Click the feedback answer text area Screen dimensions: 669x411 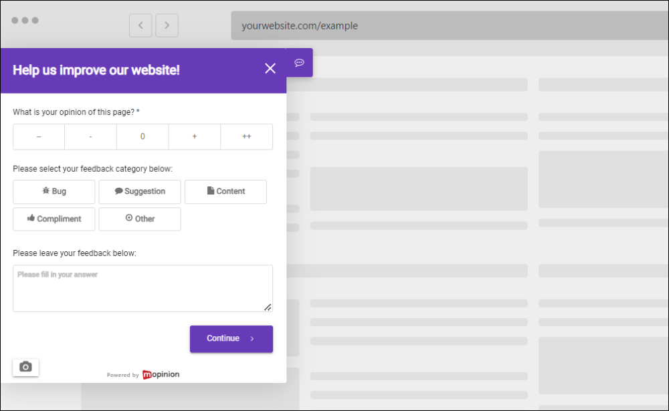pos(142,287)
